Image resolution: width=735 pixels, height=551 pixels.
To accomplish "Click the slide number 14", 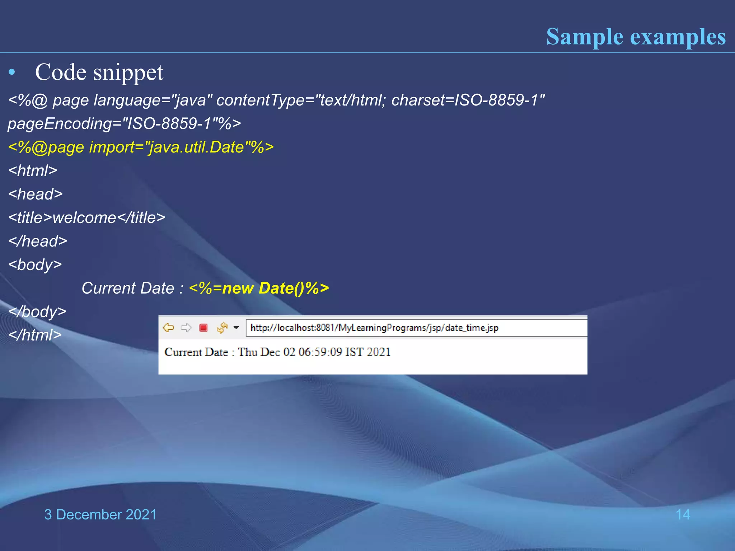I will (683, 514).
